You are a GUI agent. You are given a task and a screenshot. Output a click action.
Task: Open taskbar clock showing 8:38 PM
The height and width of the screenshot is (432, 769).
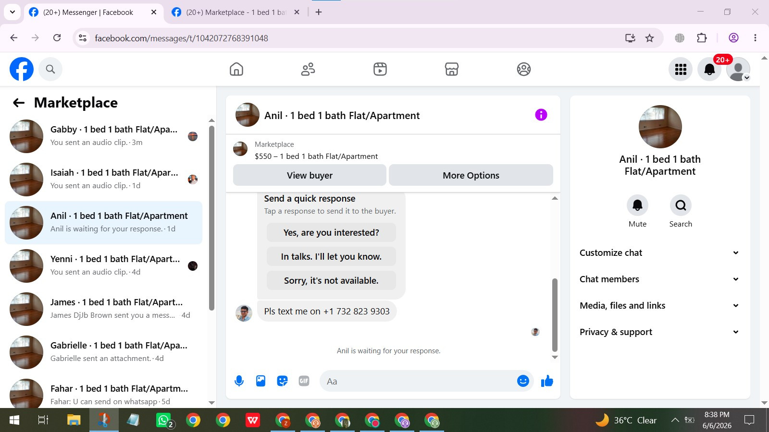[x=717, y=420]
